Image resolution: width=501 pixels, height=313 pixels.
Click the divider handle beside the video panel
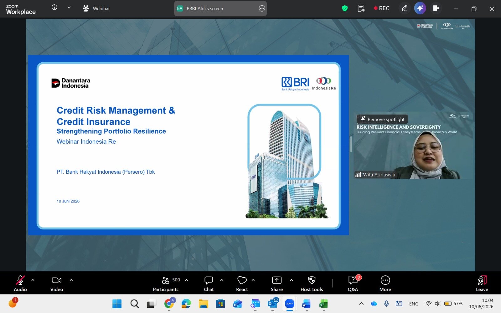[351, 144]
